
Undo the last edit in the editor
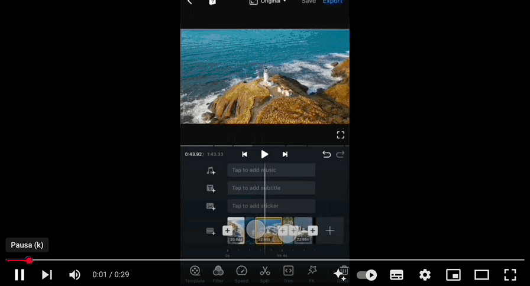pyautogui.click(x=326, y=154)
